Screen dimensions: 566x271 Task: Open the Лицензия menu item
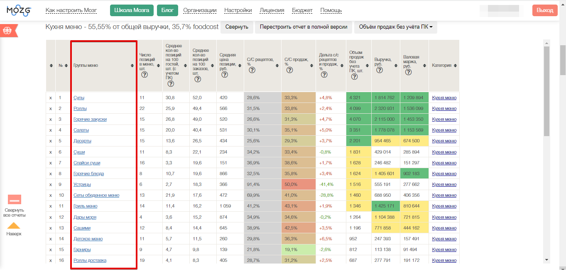click(x=272, y=10)
